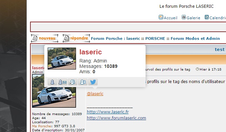
Task: Click the test topic title
Action: pos(220,49)
